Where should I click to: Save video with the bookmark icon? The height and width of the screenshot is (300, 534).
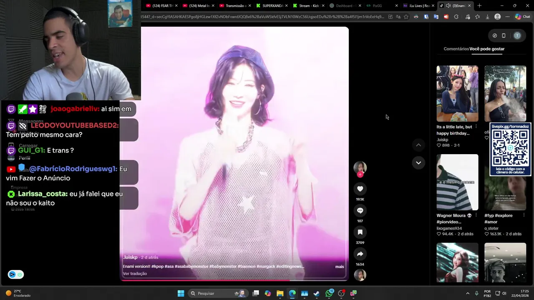pos(360,232)
